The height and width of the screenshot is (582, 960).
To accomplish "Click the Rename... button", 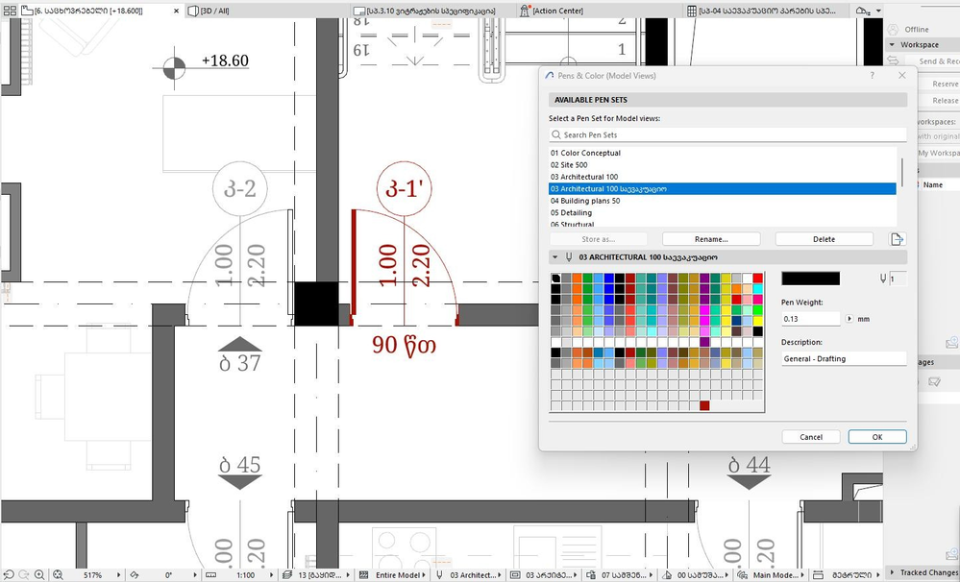I will pos(711,239).
